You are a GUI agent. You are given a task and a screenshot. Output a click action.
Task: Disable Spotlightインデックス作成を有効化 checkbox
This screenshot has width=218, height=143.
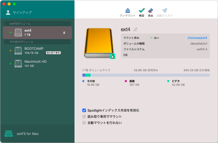(x=84, y=110)
